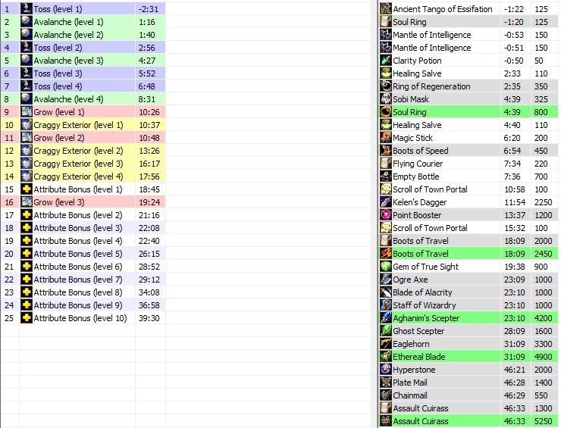Screen dimensions: 561x428
Task: Select the Avalanche (level 3) row text
Action: tap(68, 61)
